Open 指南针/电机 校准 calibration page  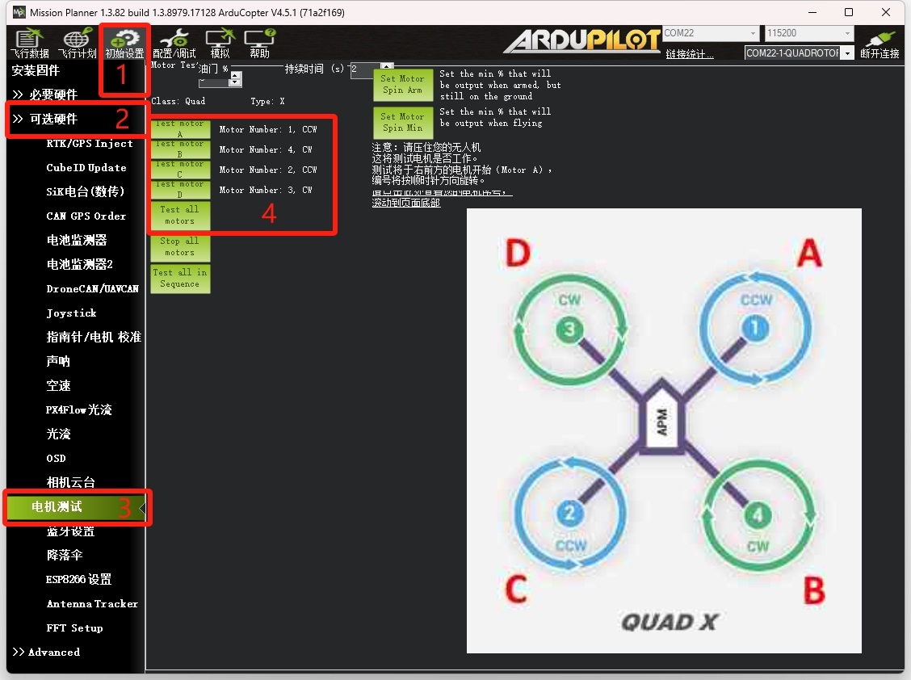coord(94,337)
